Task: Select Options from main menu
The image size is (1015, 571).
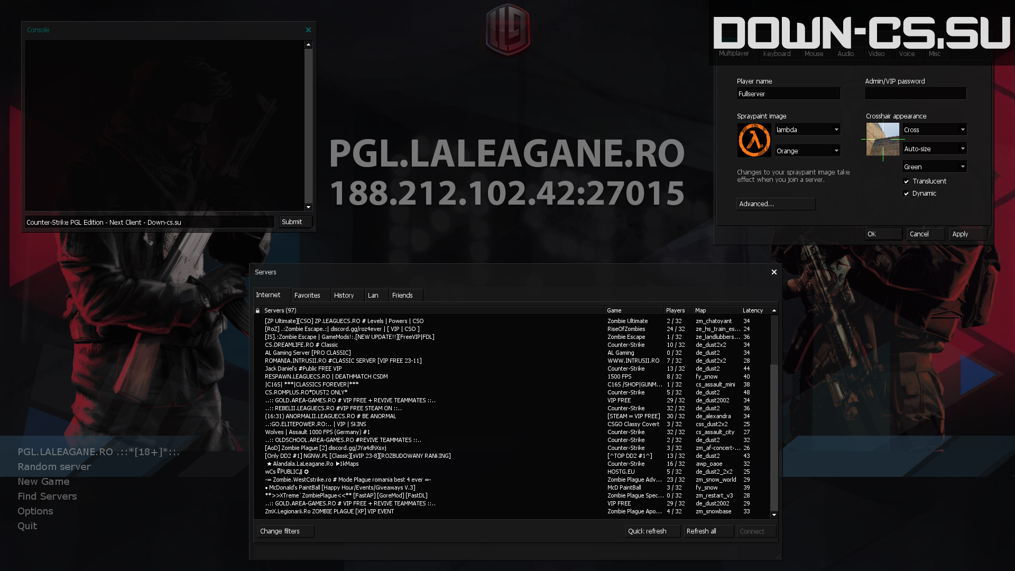Action: (x=35, y=511)
